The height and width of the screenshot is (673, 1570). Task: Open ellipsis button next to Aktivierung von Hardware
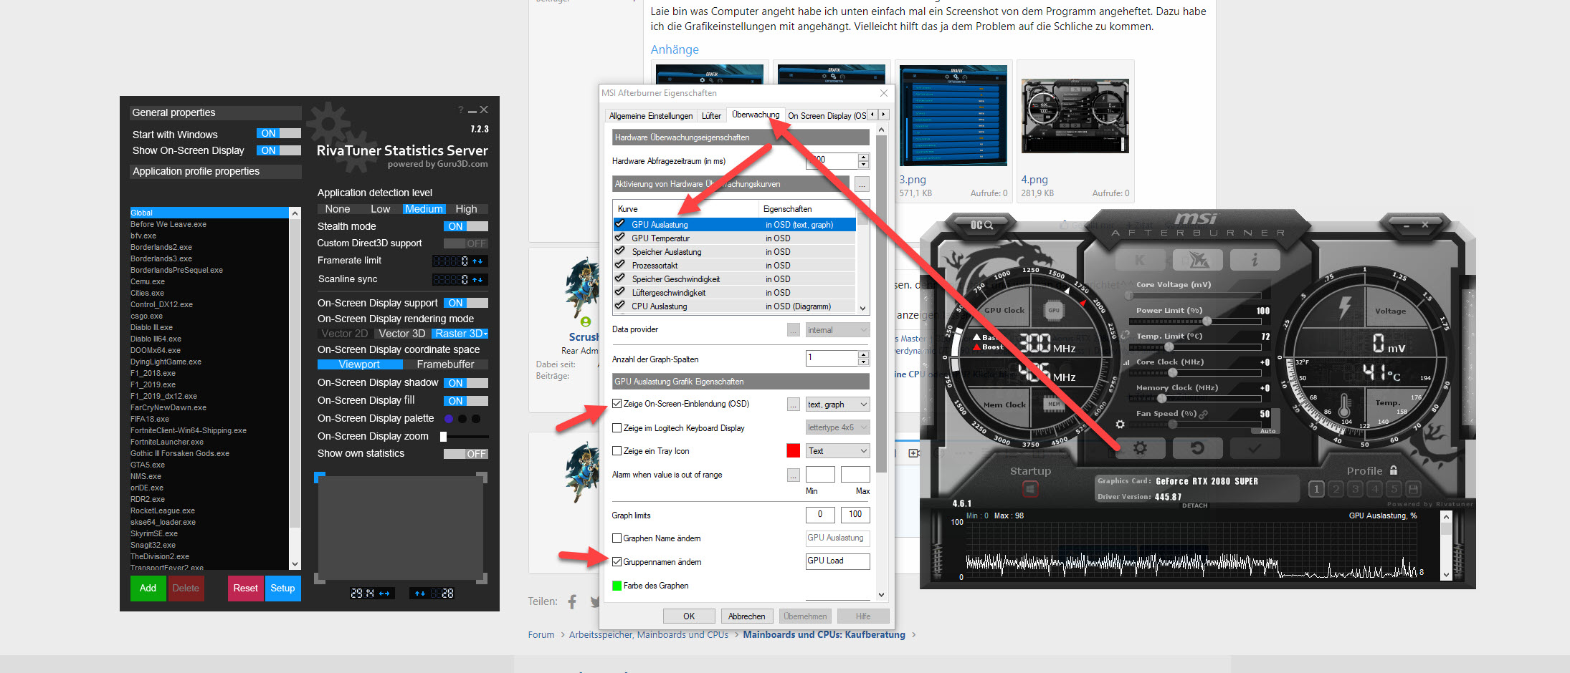(x=862, y=184)
